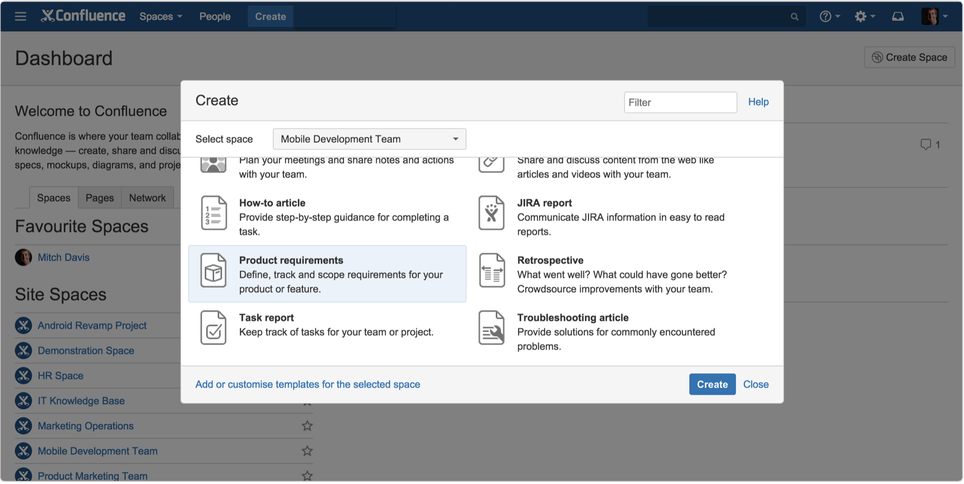Open the settings gear dropdown
Viewport: 964px width, 484px height.
click(864, 16)
